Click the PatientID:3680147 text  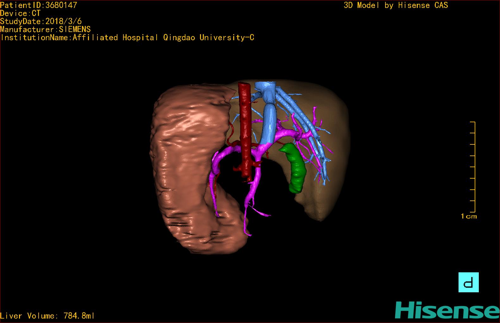tap(39, 5)
